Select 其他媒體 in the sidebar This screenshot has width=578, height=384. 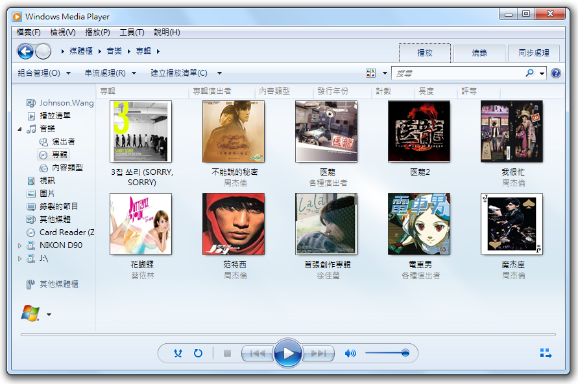pos(49,220)
